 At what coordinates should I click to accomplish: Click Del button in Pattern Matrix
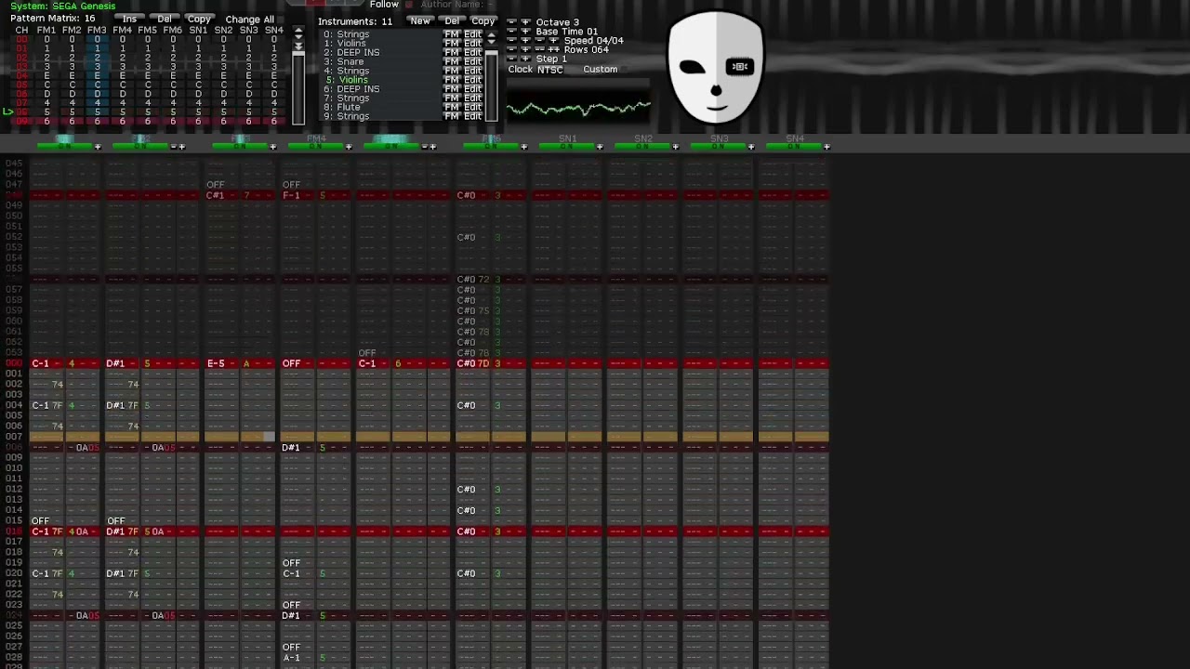coord(165,19)
